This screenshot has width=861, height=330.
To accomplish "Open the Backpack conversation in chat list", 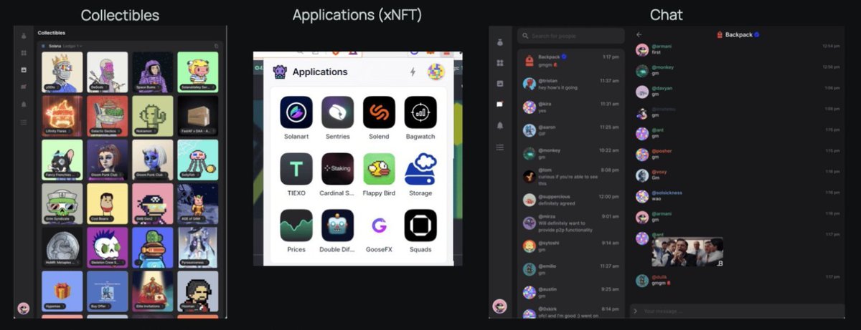I will coord(571,60).
